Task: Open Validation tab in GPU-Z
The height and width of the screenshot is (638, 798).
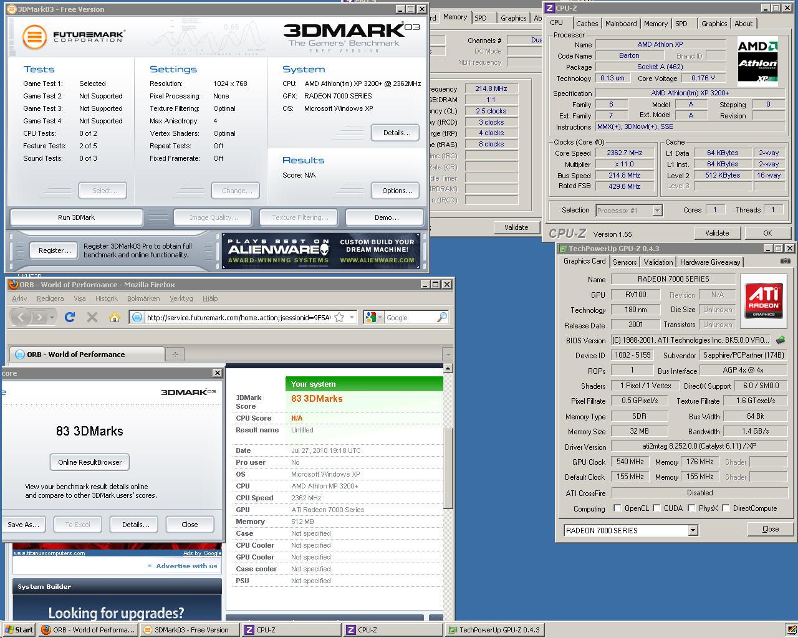Action: 658,262
